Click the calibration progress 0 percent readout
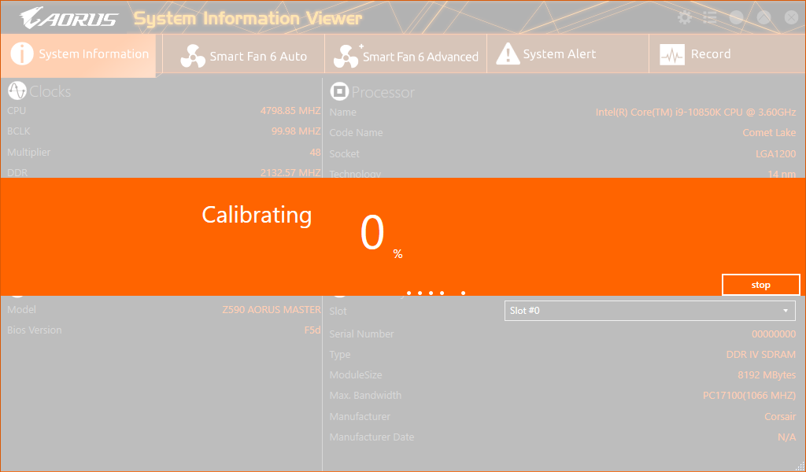Screen dimensions: 806x472 [x=381, y=234]
